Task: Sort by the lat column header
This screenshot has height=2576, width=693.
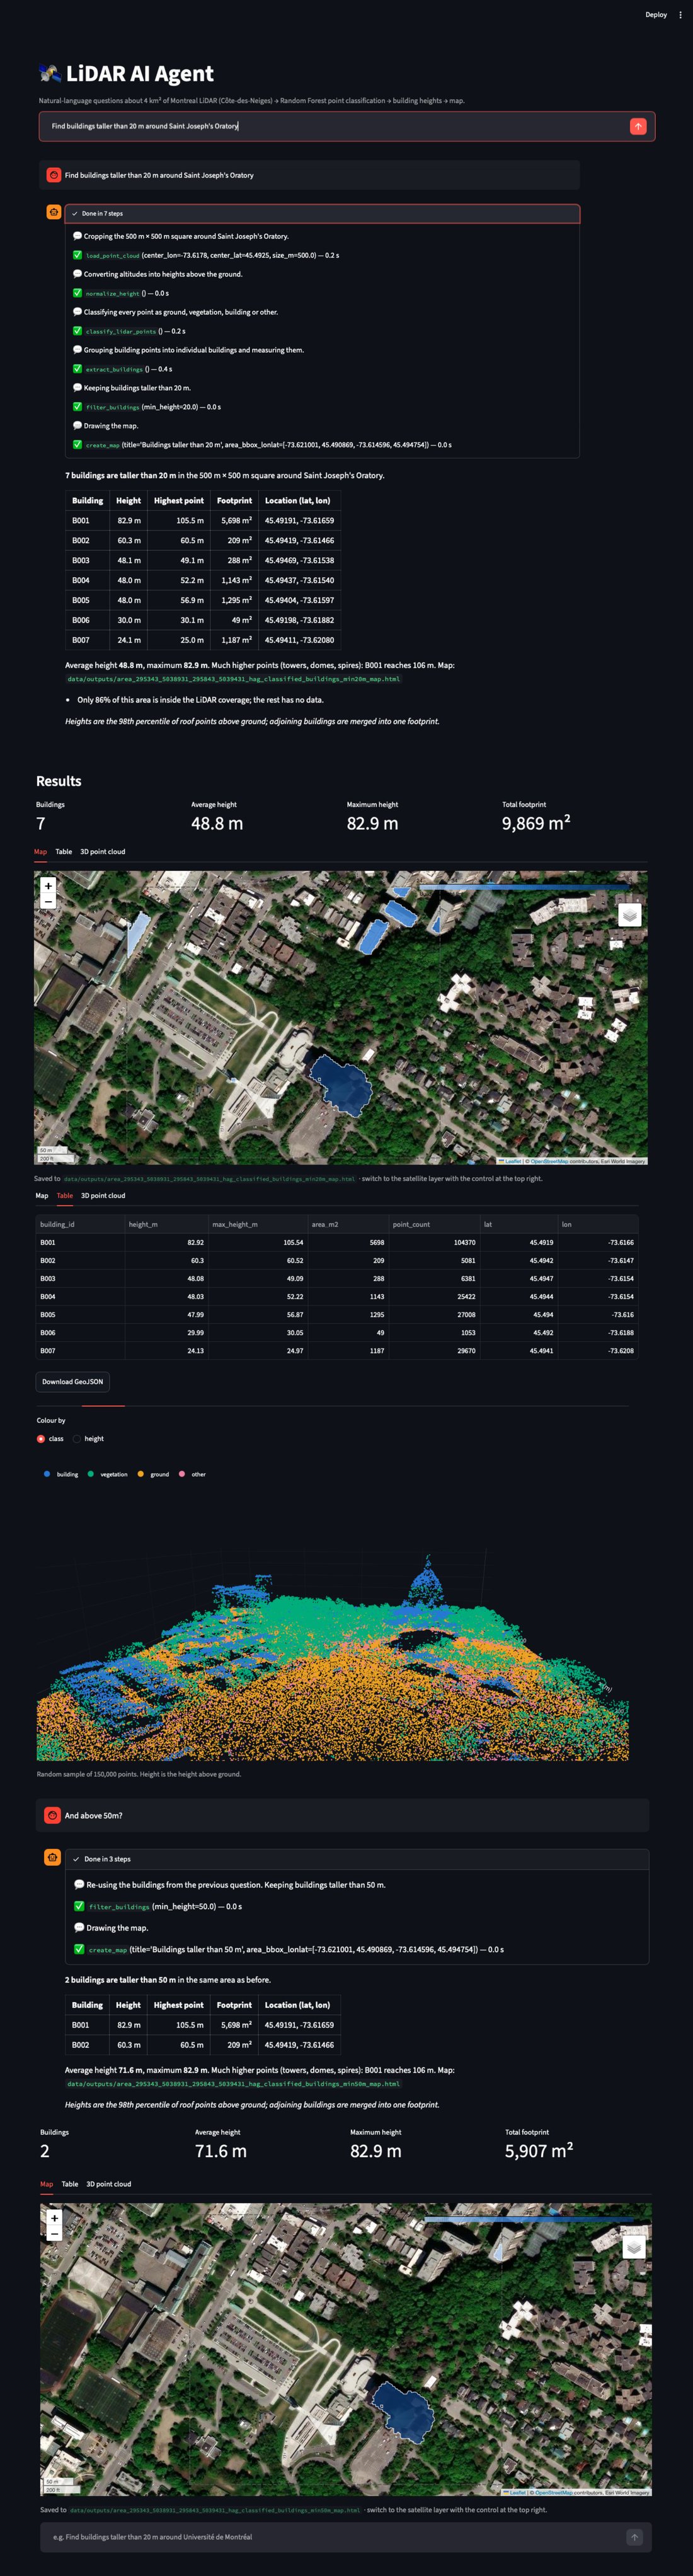Action: [x=518, y=1224]
